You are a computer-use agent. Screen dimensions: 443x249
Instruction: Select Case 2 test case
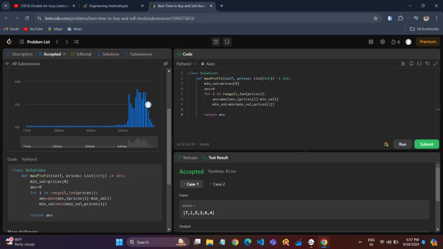[x=217, y=184]
